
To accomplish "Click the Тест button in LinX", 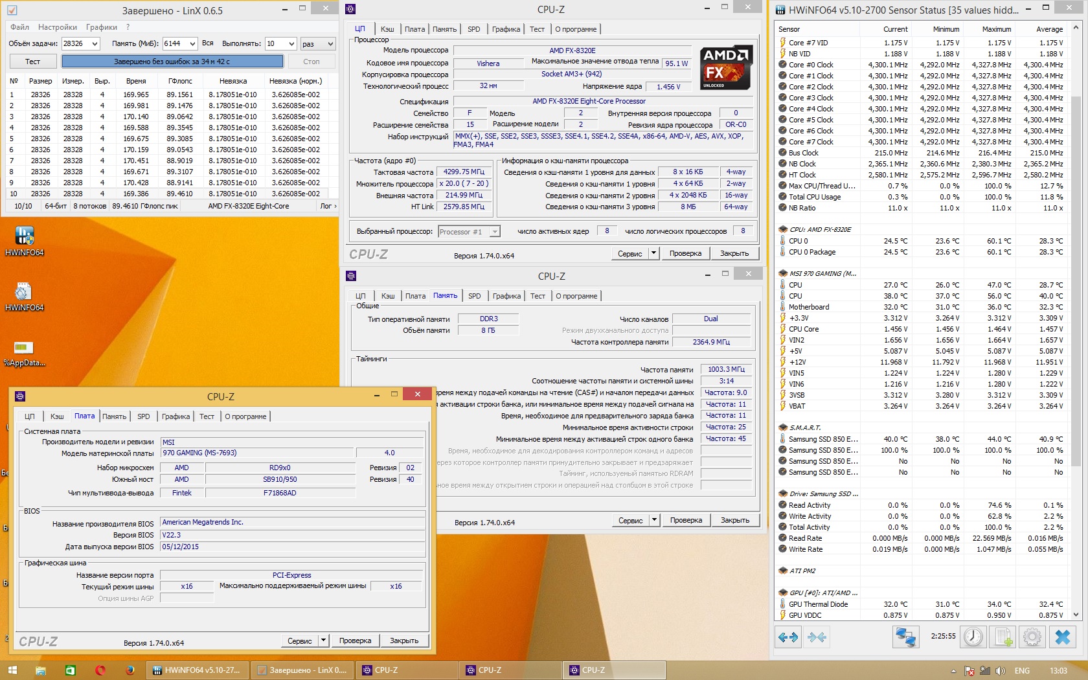I will tap(32, 62).
